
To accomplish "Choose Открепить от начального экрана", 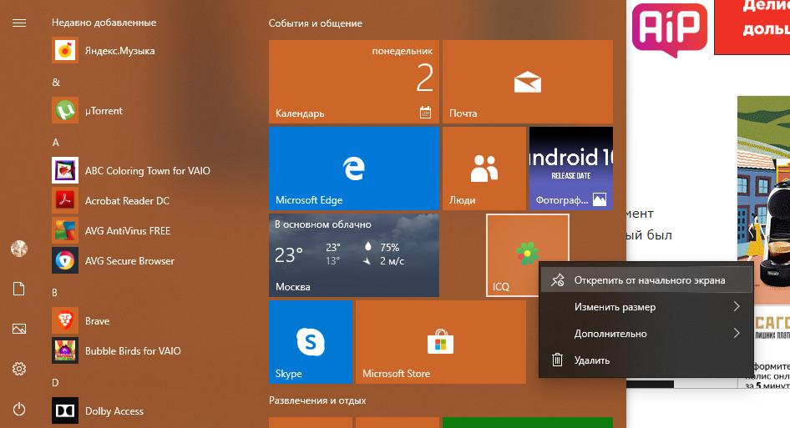I will click(x=646, y=280).
